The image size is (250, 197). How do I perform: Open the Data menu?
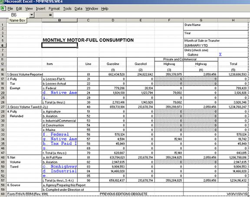pos(79,9)
